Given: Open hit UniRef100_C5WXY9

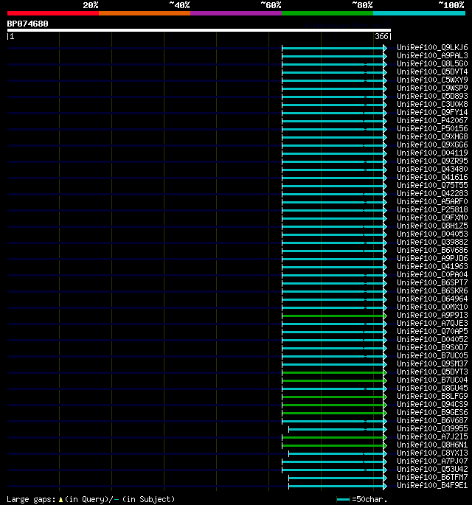Looking at the screenshot, I should 432,80.
